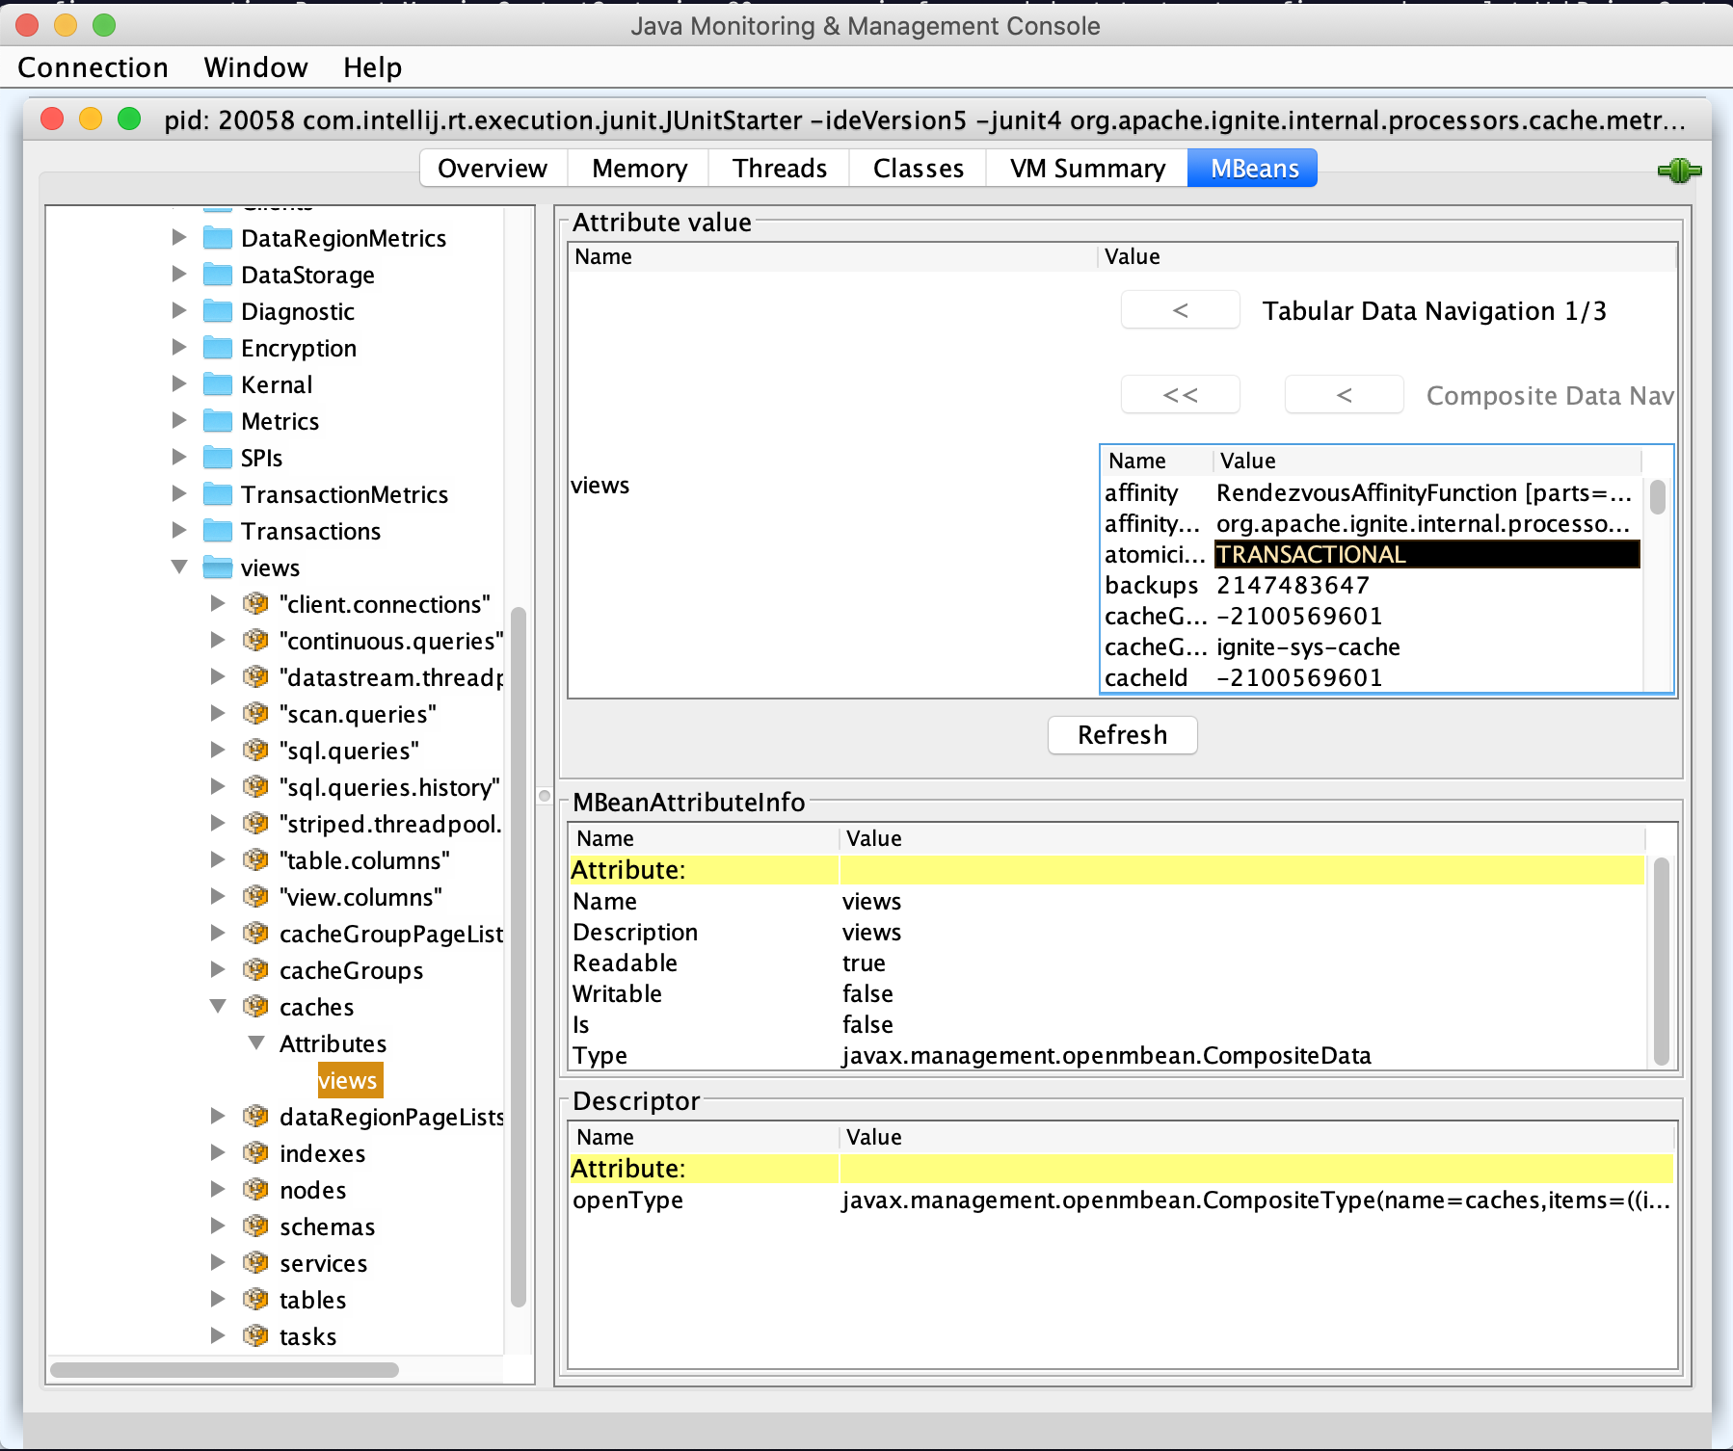This screenshot has height=1451, width=1733.
Task: Collapse the caches node arrow
Action: tap(218, 1007)
